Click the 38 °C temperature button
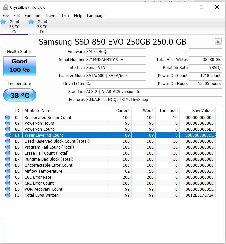 (x=20, y=95)
